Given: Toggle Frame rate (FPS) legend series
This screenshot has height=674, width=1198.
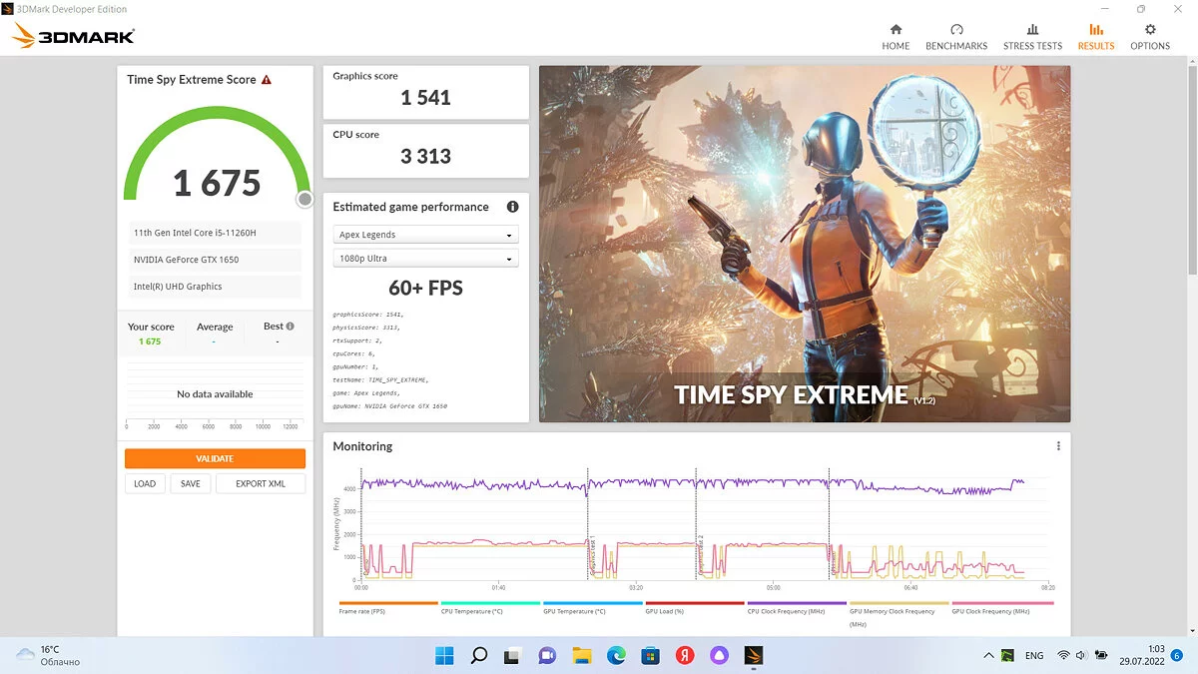Looking at the screenshot, I should (x=388, y=607).
